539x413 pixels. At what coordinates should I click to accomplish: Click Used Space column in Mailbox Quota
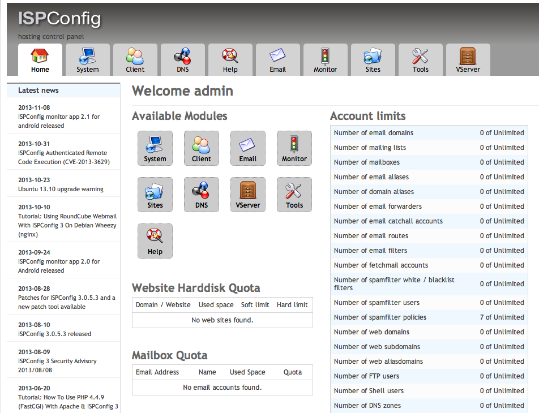tap(247, 372)
